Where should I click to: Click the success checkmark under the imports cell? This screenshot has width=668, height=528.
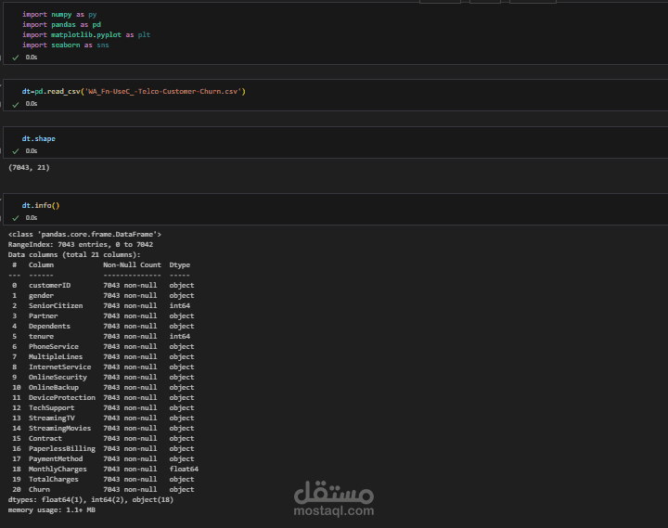(16, 58)
